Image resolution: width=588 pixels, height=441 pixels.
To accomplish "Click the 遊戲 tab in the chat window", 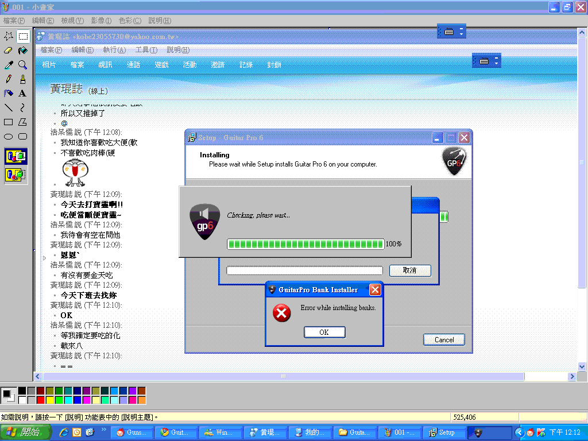I will [161, 64].
